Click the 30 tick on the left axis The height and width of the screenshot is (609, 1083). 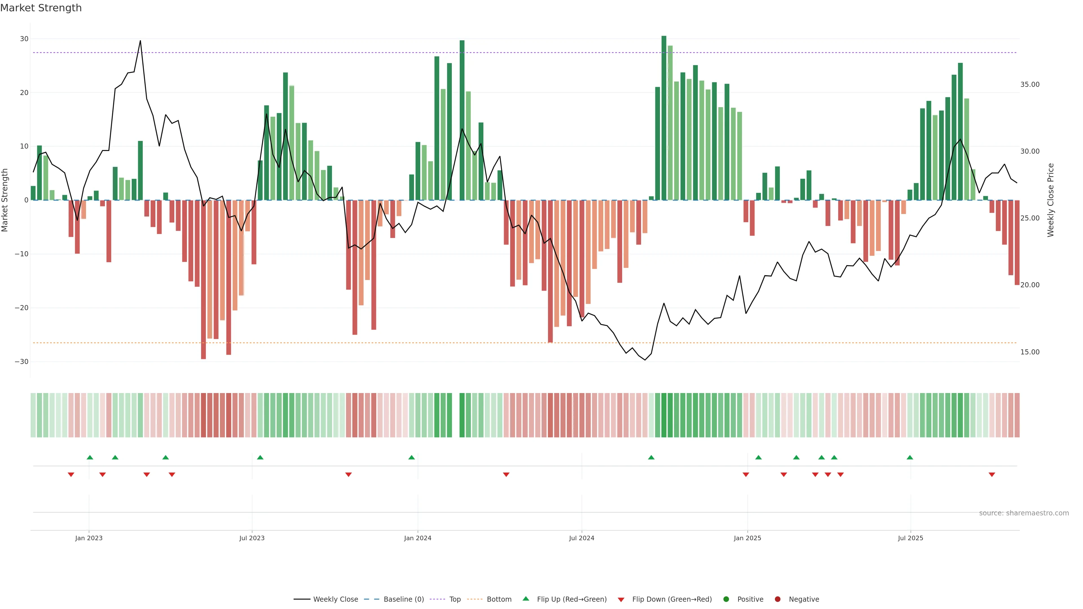(24, 39)
